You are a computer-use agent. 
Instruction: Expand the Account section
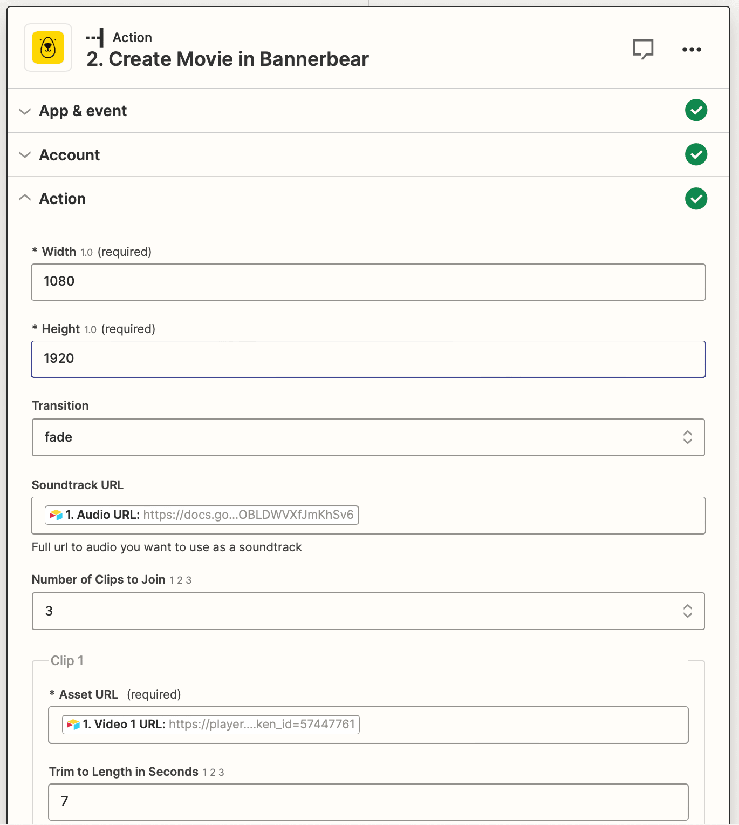pyautogui.click(x=24, y=155)
